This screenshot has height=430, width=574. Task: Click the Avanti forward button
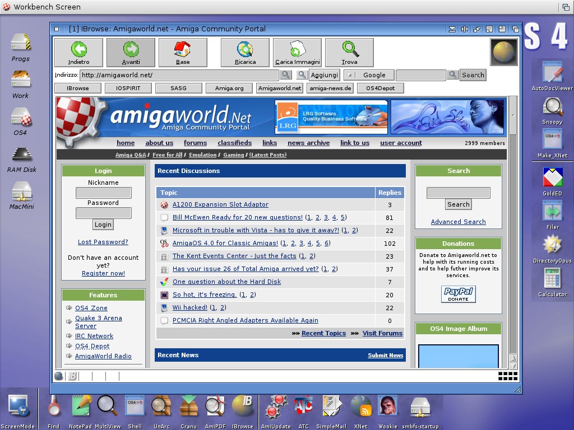(x=131, y=53)
